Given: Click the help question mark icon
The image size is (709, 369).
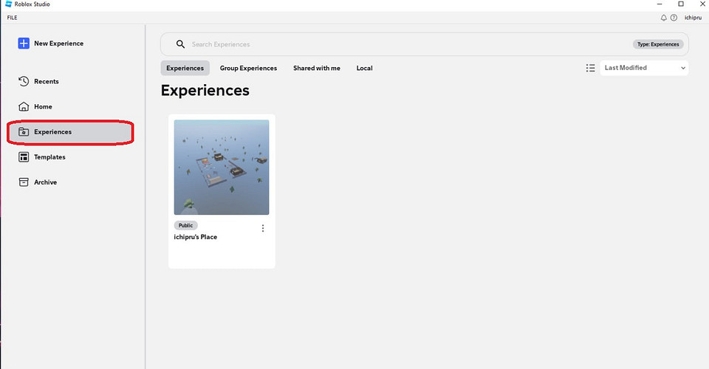Looking at the screenshot, I should point(674,17).
